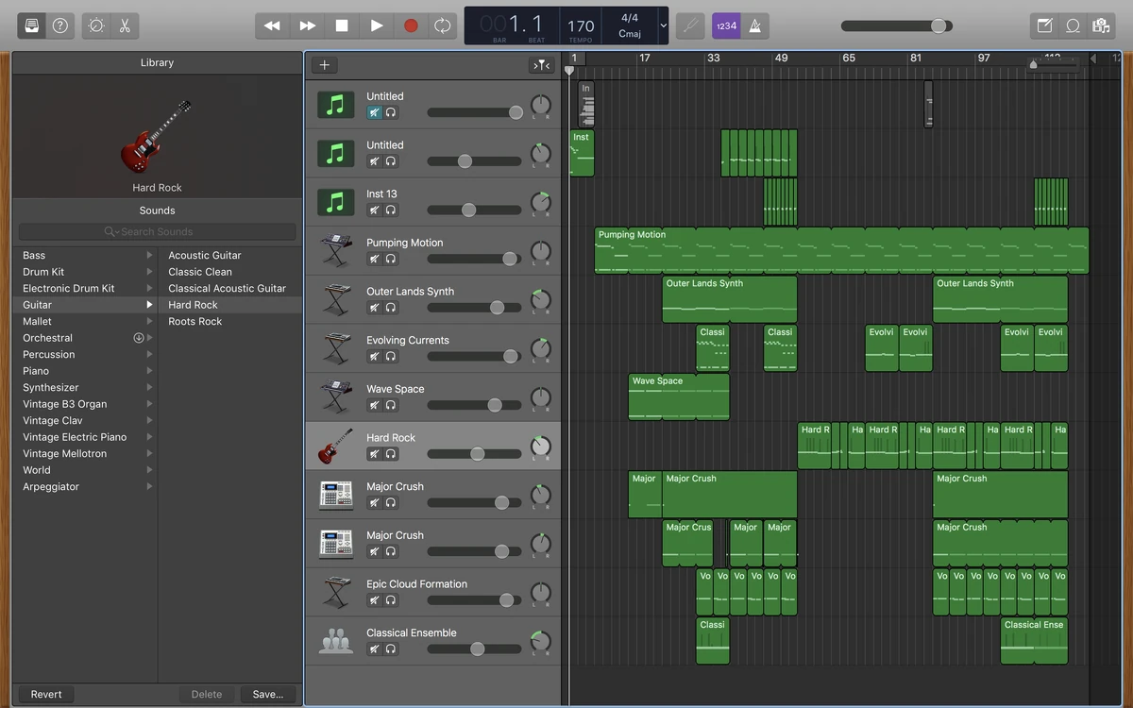
Task: Toggle the 1234 count-in button
Action: 726,25
